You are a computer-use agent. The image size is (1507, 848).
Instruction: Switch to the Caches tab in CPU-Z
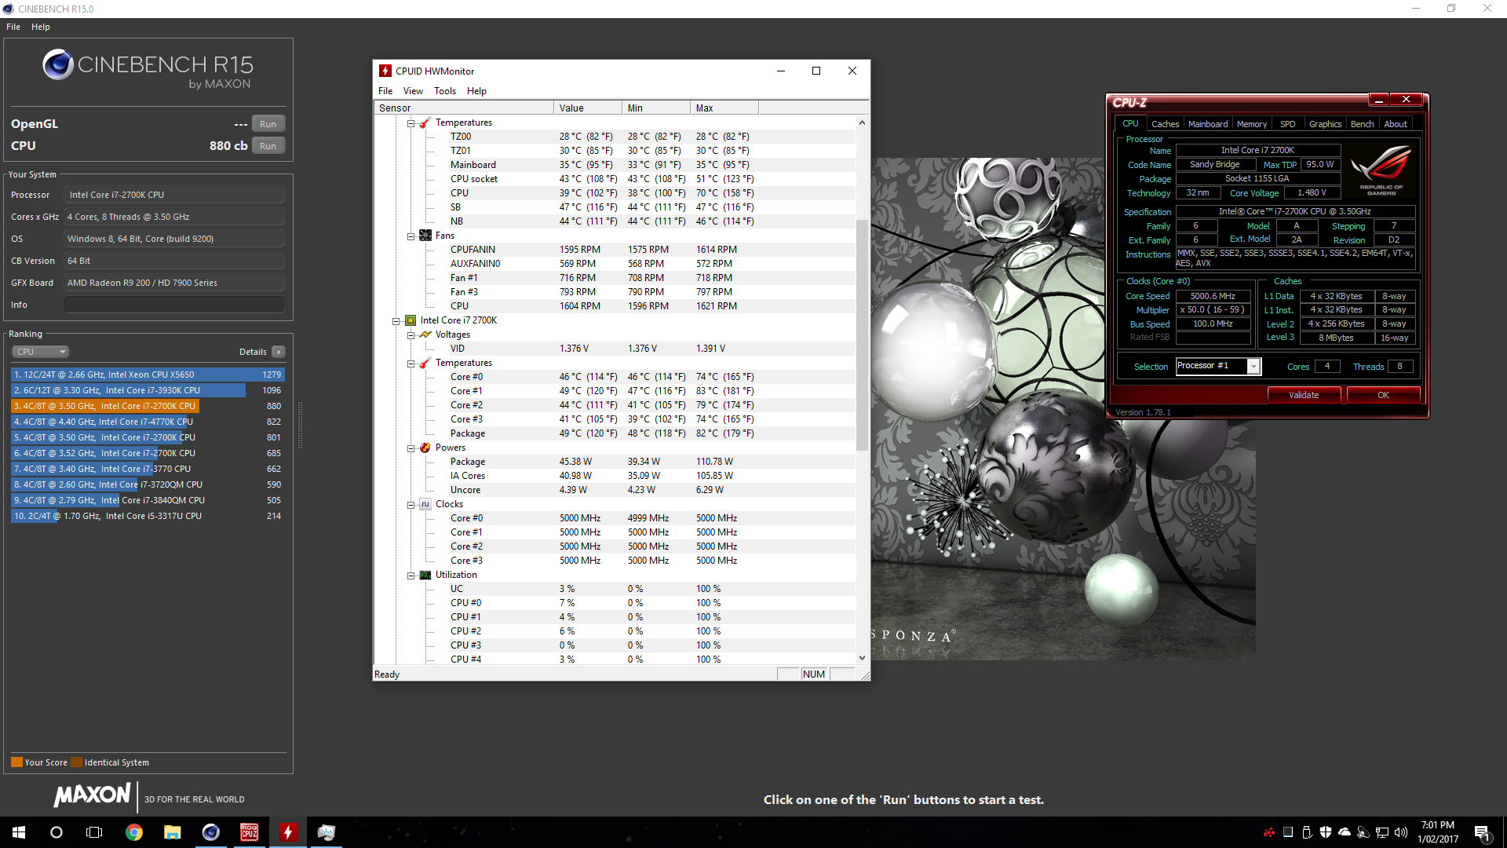pyautogui.click(x=1165, y=124)
